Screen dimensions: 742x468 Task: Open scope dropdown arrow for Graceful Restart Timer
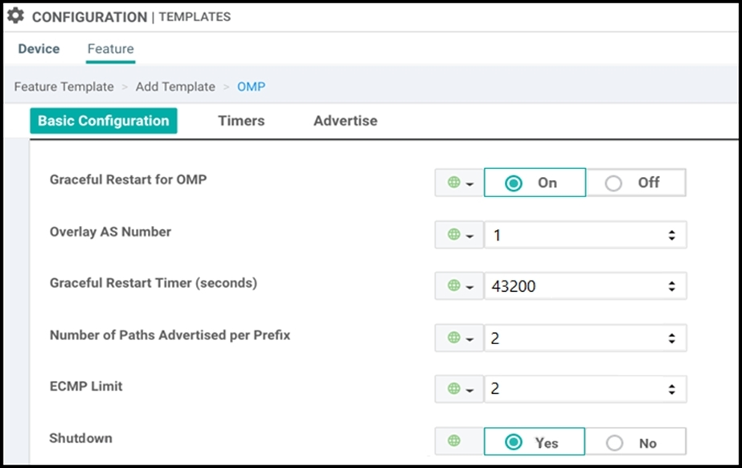click(469, 287)
